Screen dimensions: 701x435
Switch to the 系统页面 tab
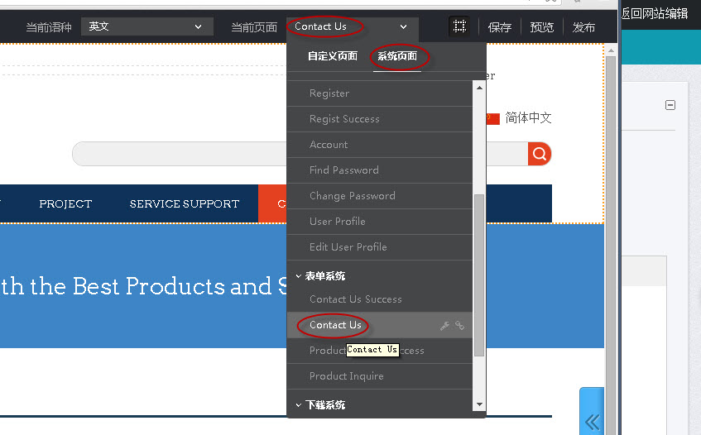tap(397, 56)
